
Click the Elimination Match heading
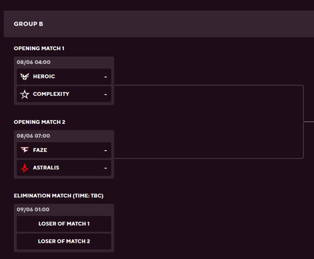(x=59, y=196)
